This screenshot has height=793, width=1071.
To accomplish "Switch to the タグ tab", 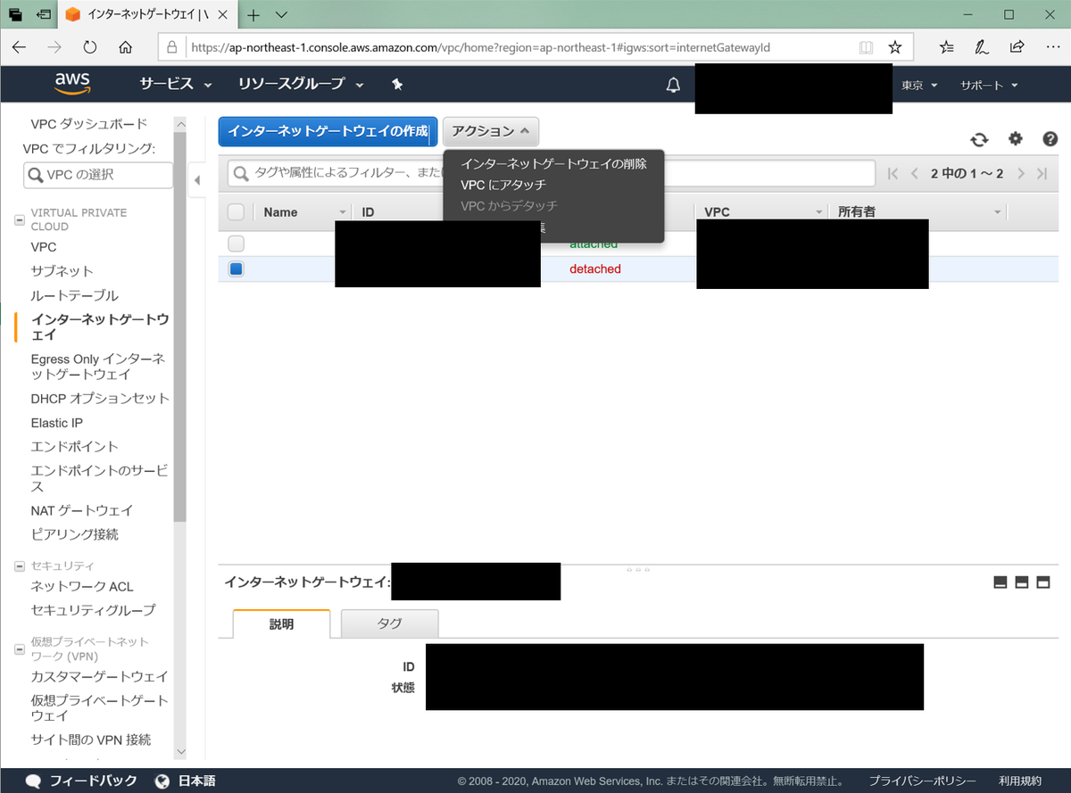I will [390, 624].
